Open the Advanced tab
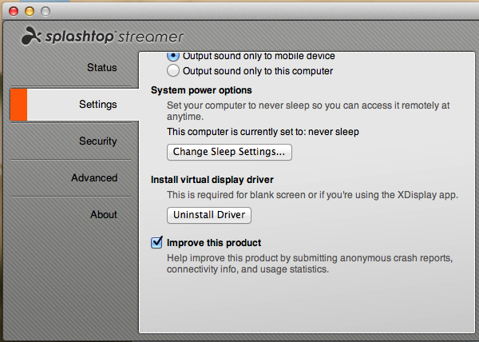Image resolution: width=479 pixels, height=342 pixels. tap(94, 177)
